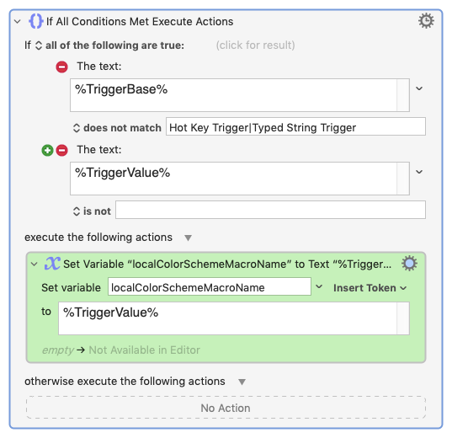Open the token menu beside %TriggerBase% field
452x438 pixels.
pos(419,88)
